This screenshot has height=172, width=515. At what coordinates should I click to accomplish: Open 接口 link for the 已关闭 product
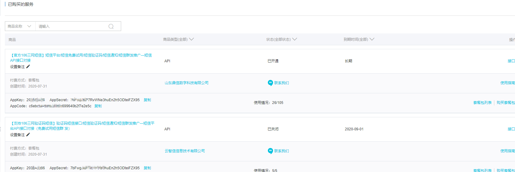tap(511, 129)
